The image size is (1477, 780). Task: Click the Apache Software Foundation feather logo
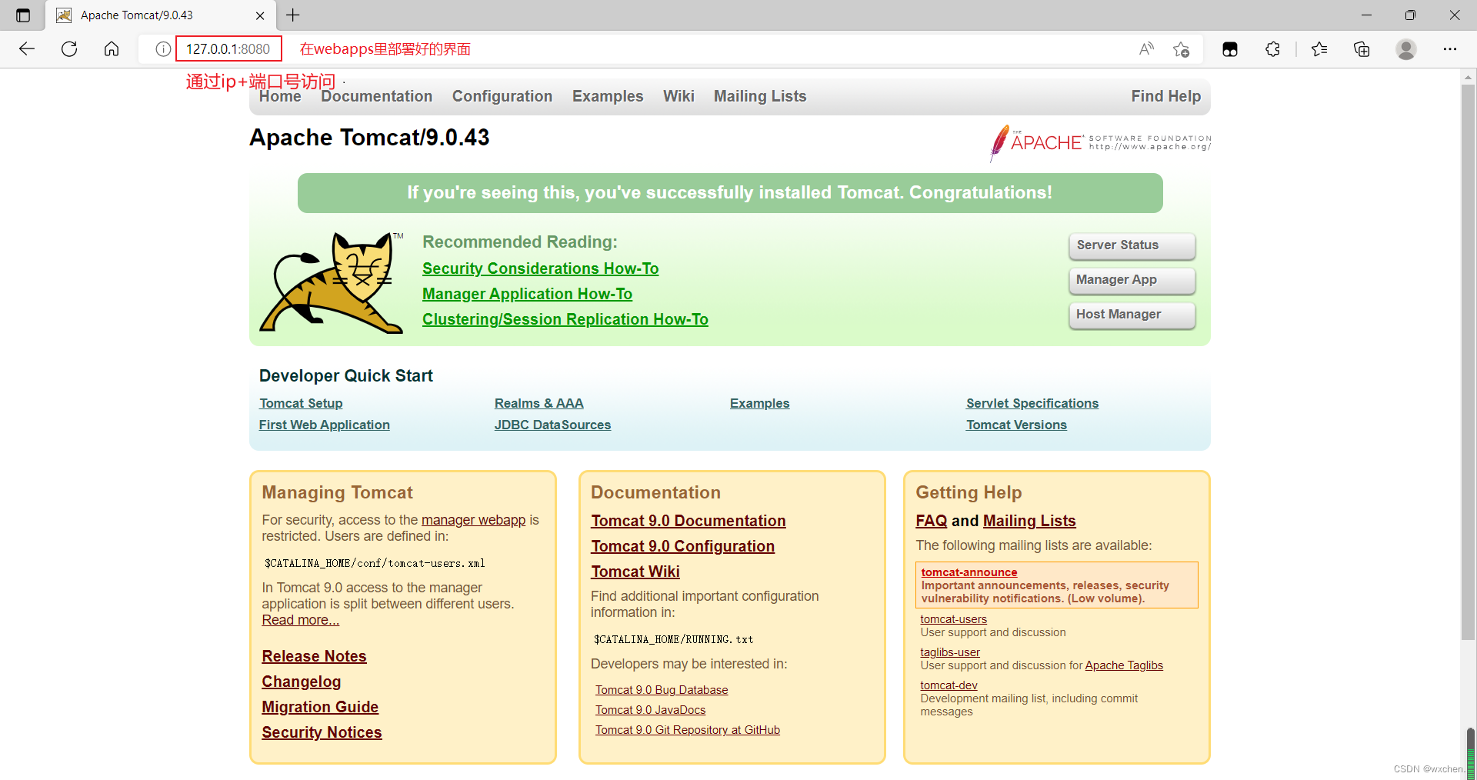(x=1100, y=142)
